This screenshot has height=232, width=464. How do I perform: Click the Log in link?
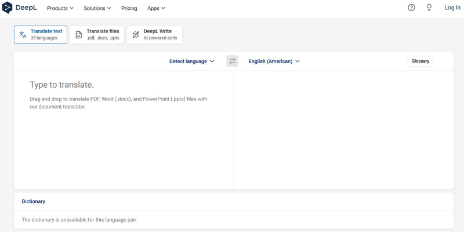(452, 8)
